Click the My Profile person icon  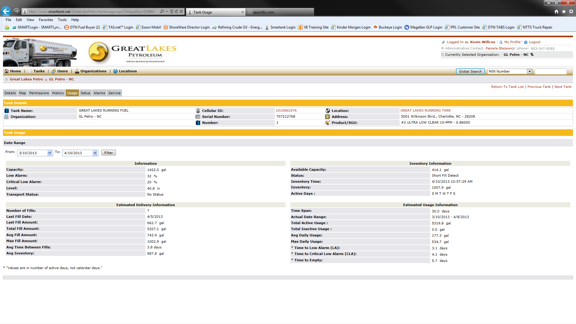501,42
